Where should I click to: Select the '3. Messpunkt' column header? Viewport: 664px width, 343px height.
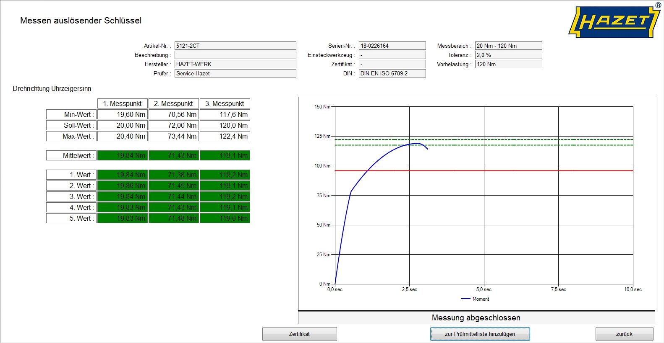click(x=225, y=103)
